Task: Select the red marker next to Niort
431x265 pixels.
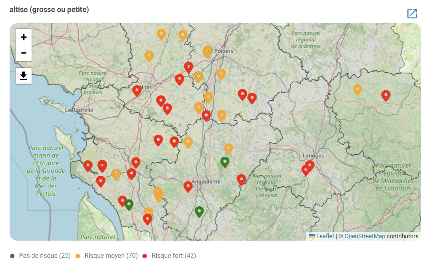Action: pos(137,91)
